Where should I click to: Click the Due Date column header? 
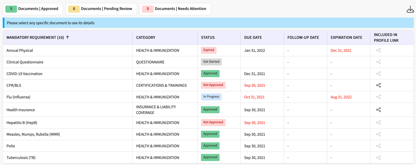click(253, 37)
